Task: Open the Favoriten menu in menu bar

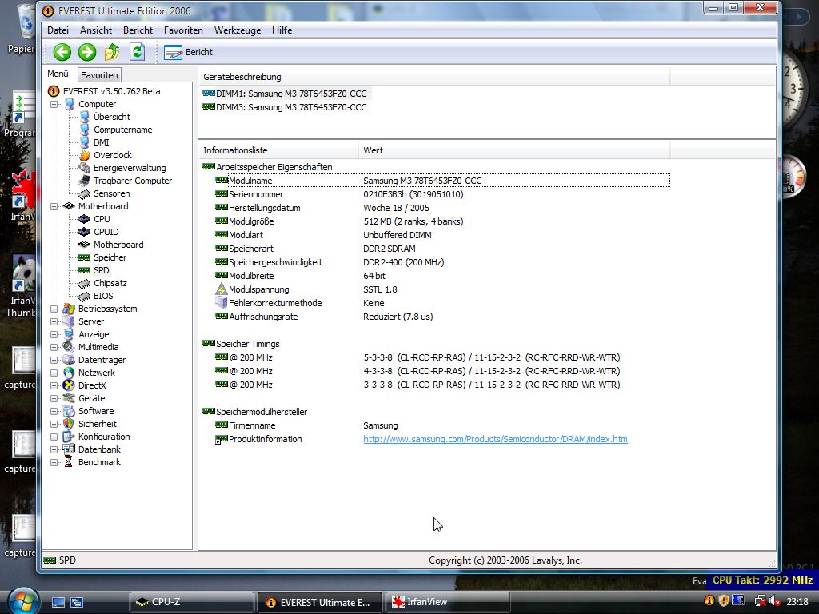Action: 183,30
